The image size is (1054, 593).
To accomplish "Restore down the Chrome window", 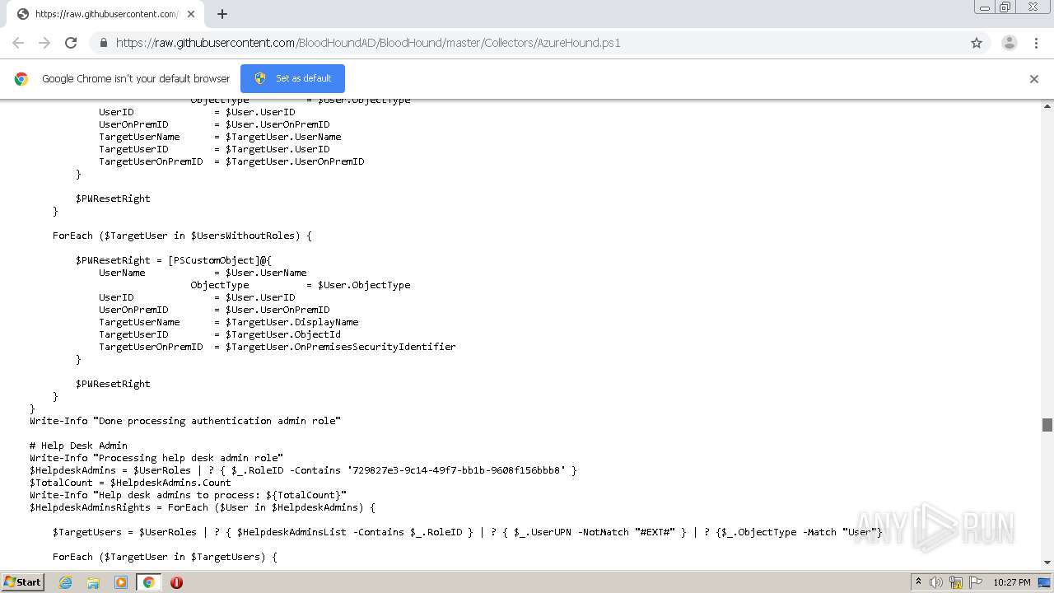I will (x=1005, y=7).
